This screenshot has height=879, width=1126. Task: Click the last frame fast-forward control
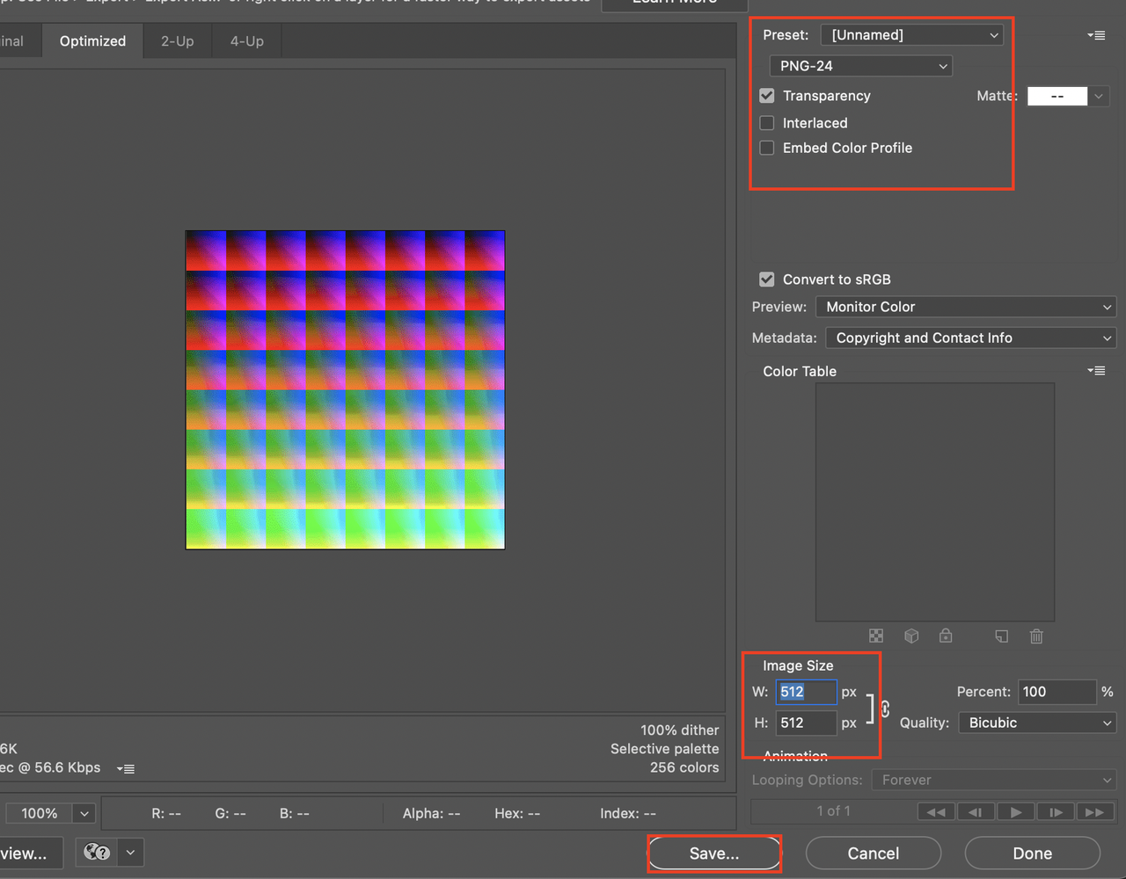1095,812
